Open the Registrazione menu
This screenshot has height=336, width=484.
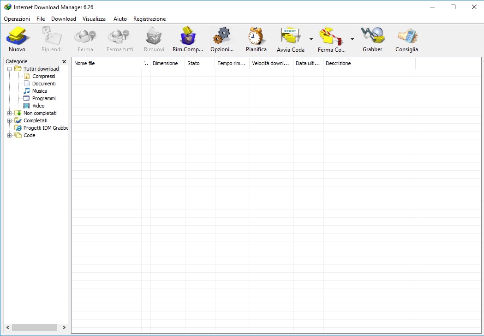click(149, 19)
